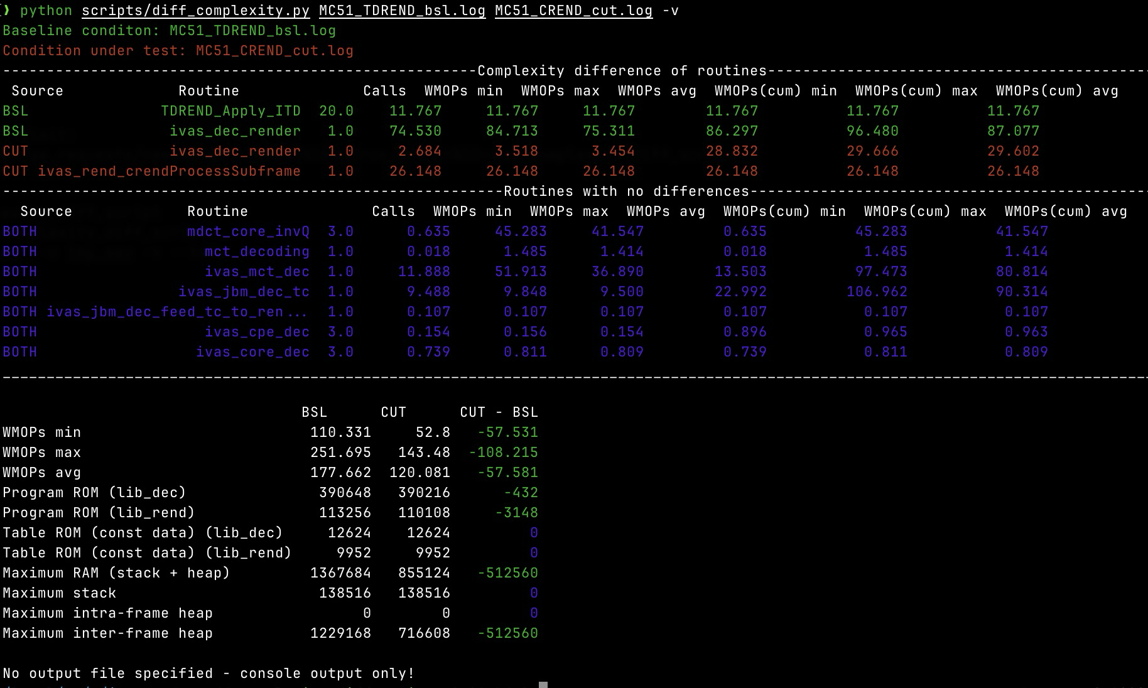Click the truncated ivas_jbm_dec_feed_tc_to_ren... routine
Viewport: 1148px width, 688px height.
[176, 312]
